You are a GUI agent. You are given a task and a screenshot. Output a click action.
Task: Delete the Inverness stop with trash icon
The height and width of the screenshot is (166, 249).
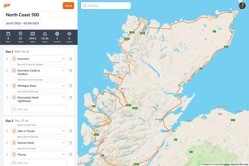click(x=71, y=59)
